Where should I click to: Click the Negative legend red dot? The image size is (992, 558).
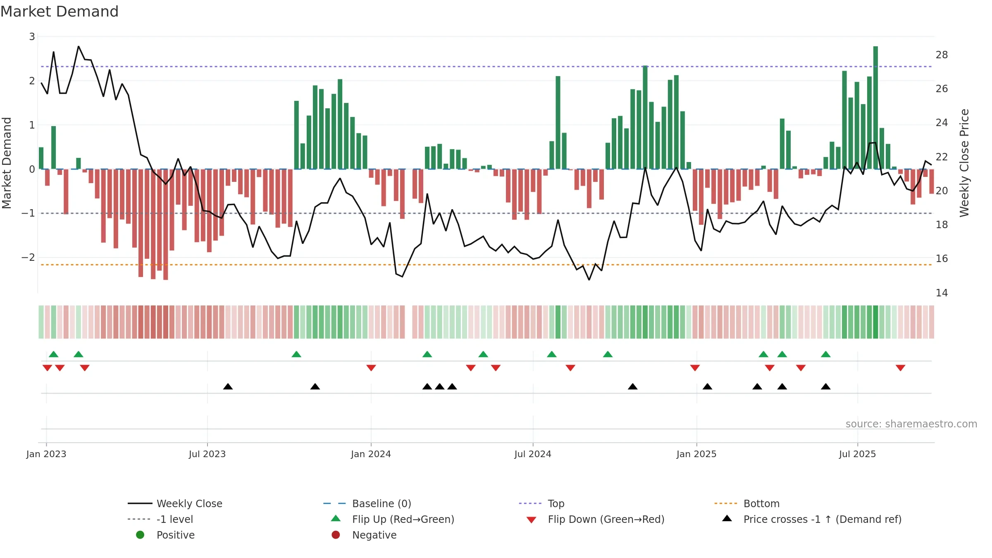336,535
